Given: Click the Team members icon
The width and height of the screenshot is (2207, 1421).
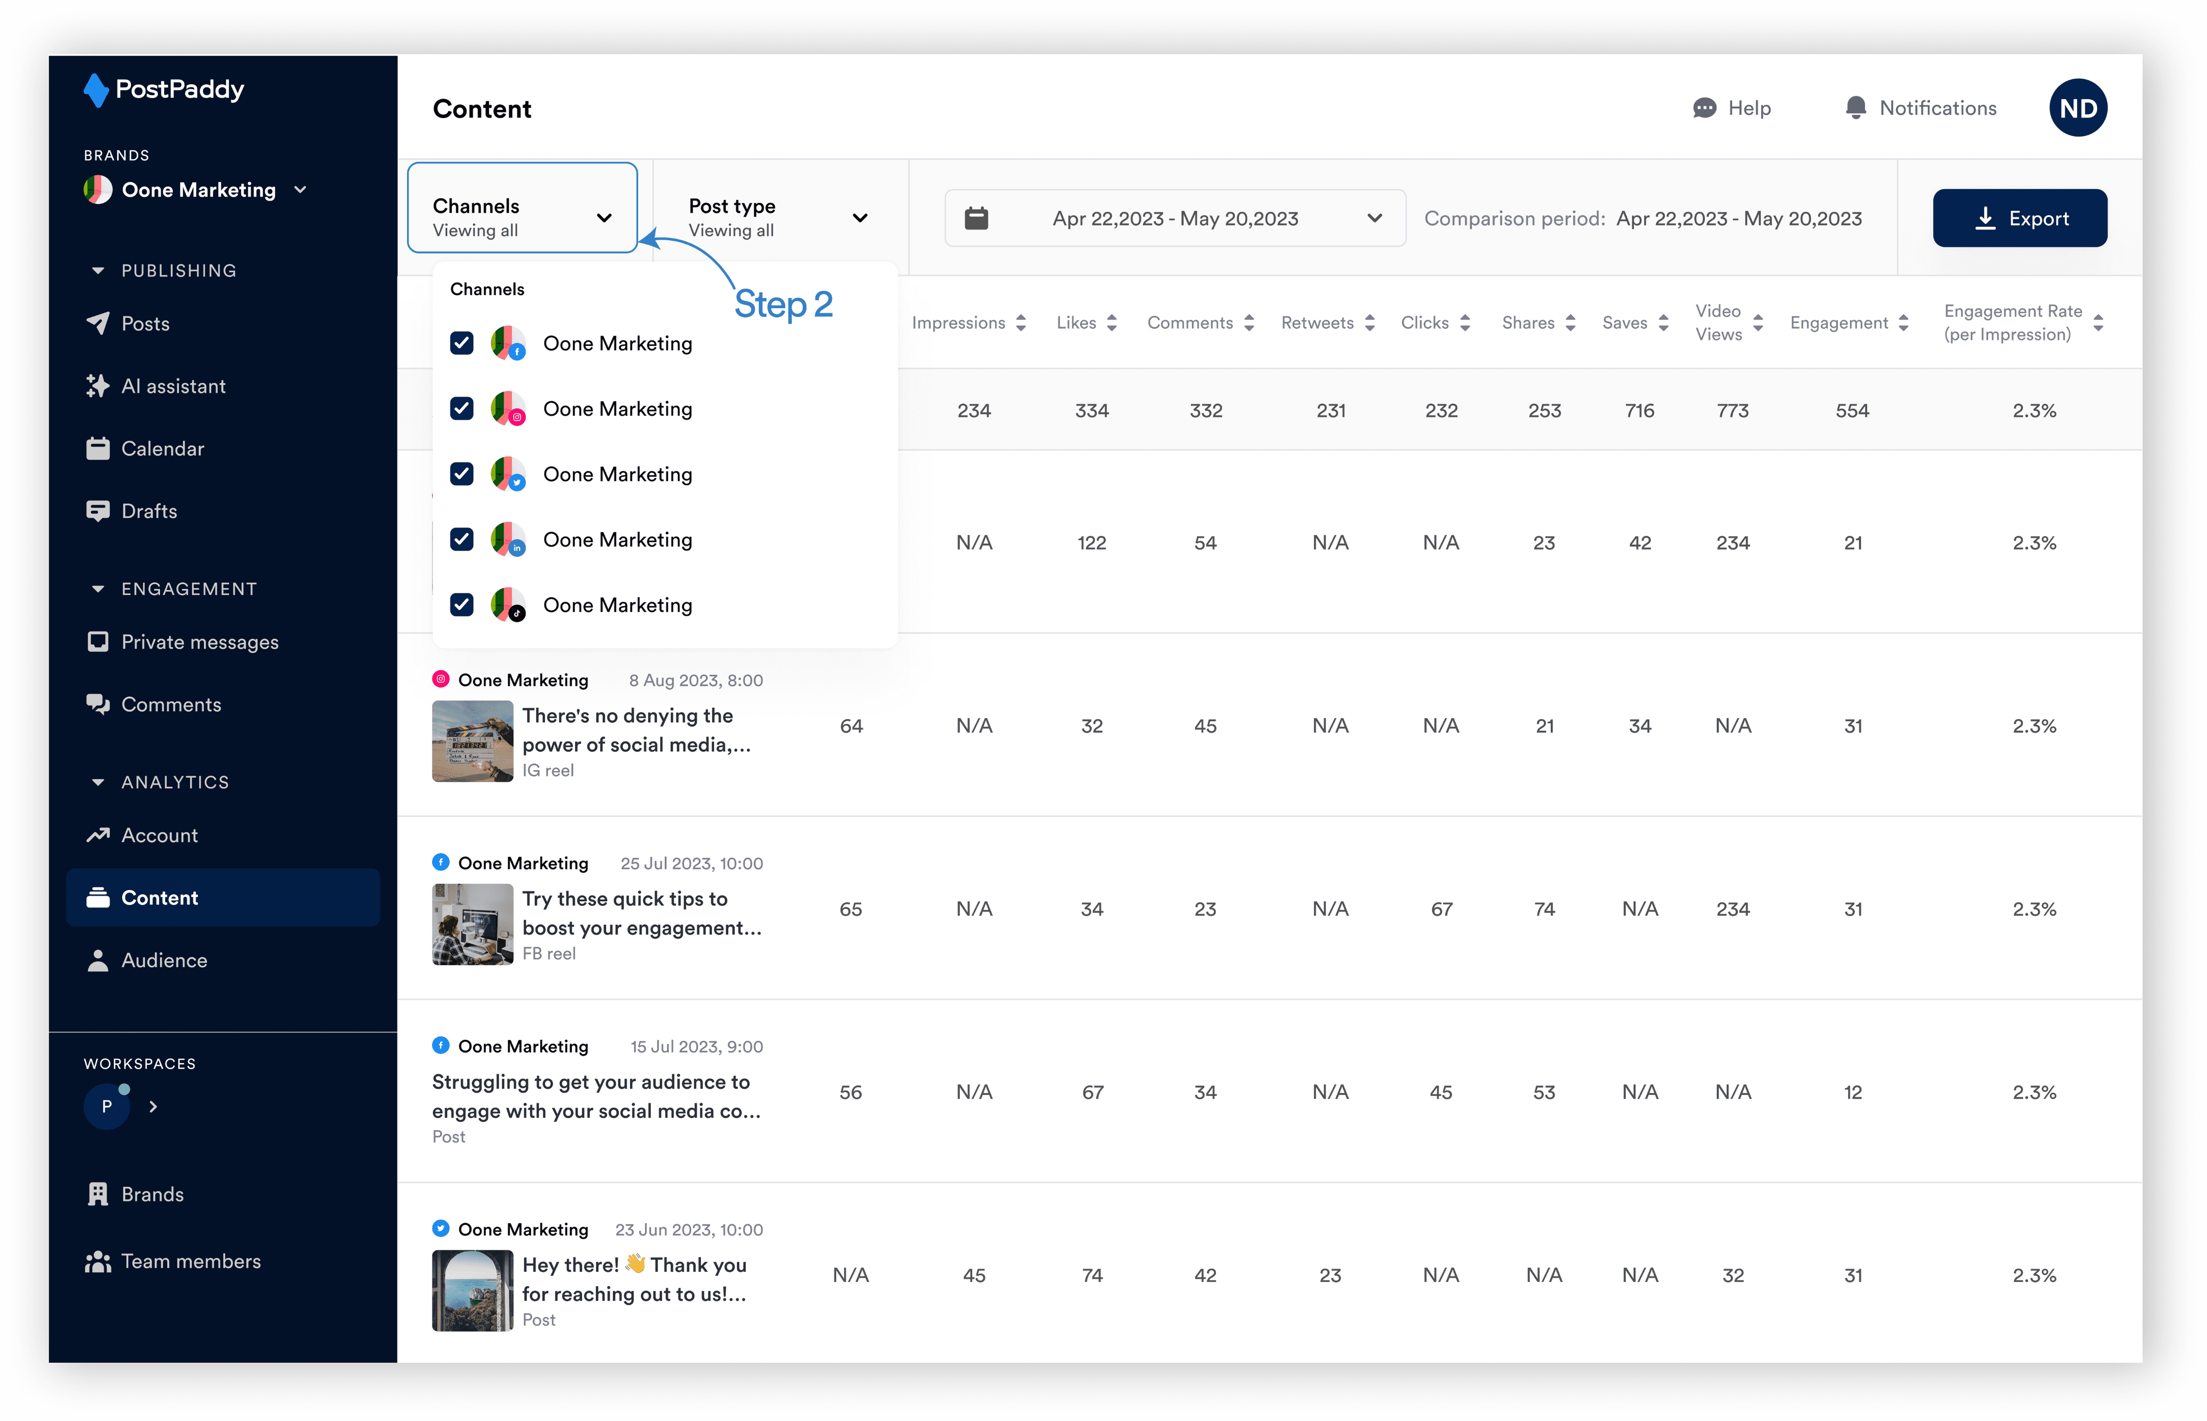Looking at the screenshot, I should coord(98,1262).
